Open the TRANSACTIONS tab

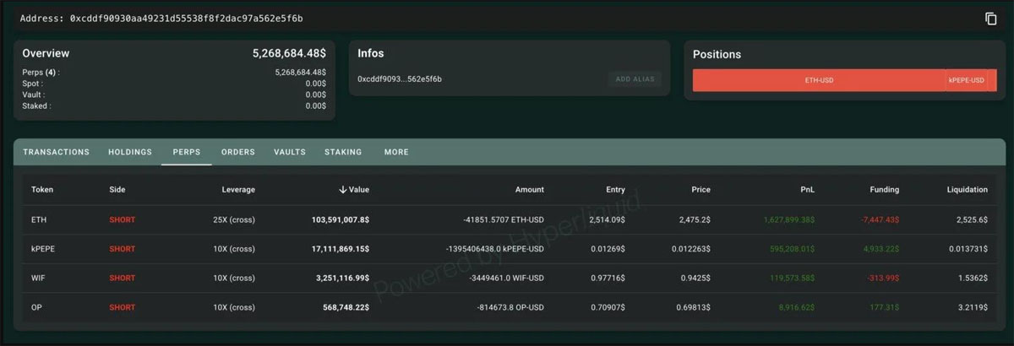(x=56, y=153)
